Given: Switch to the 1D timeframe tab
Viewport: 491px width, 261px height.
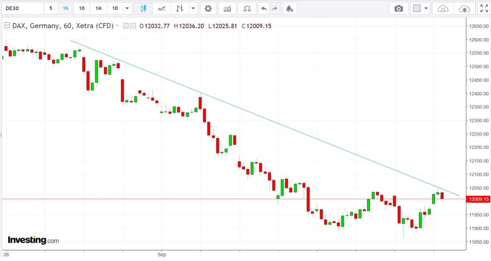Looking at the screenshot, I should [82, 8].
